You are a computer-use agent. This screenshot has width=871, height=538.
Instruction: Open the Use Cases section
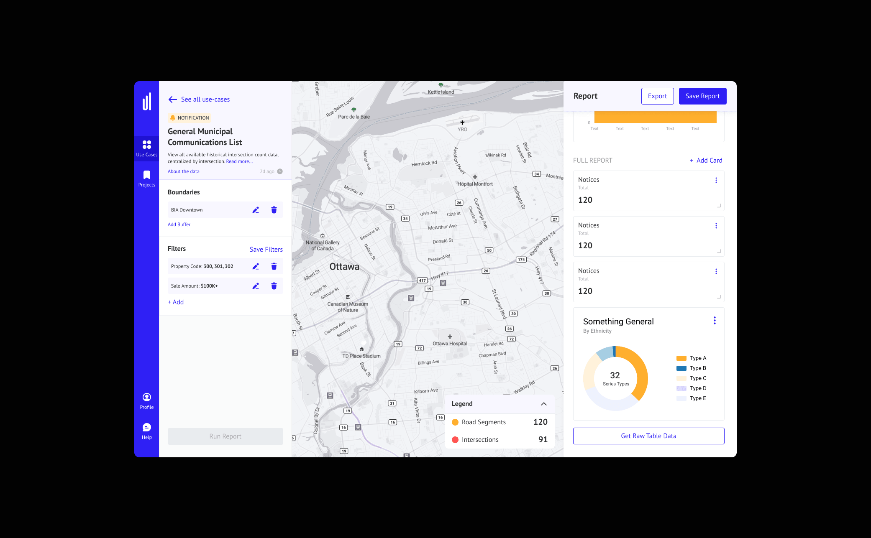147,149
